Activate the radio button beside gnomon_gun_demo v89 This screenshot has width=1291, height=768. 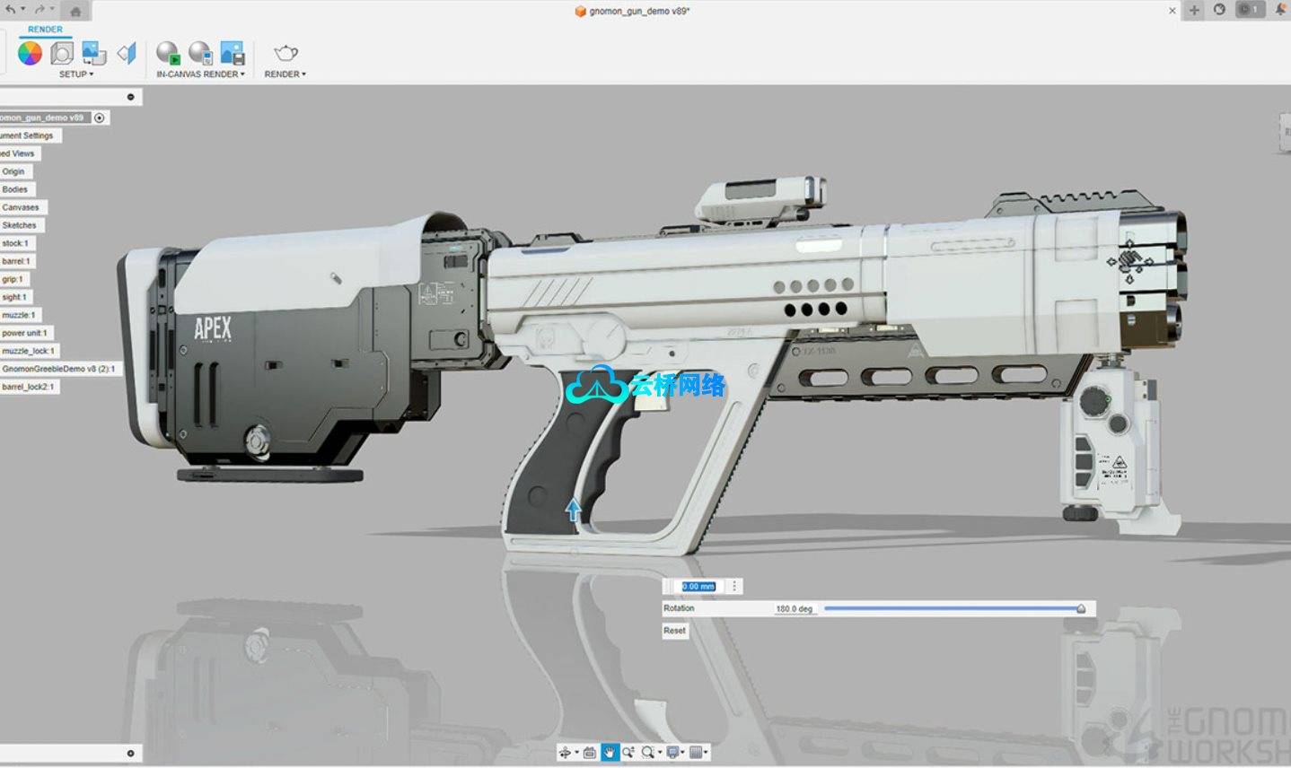pos(100,118)
